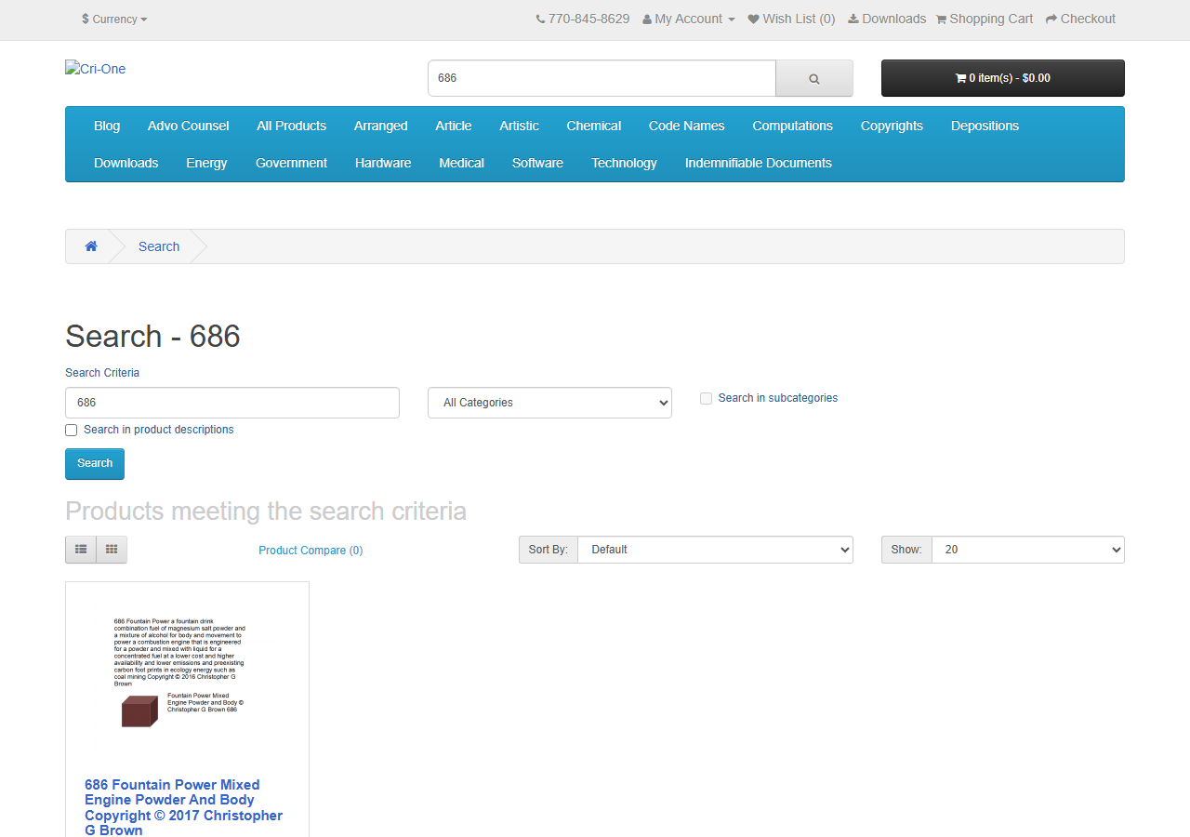The height and width of the screenshot is (837, 1190).
Task: Open the All Products category
Action: click(x=291, y=126)
